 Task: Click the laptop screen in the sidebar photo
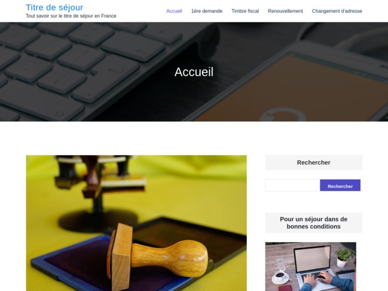313,259
